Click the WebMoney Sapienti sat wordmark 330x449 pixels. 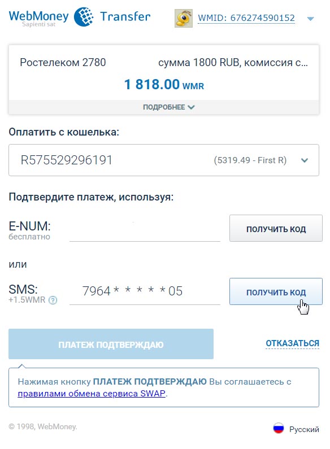click(38, 18)
